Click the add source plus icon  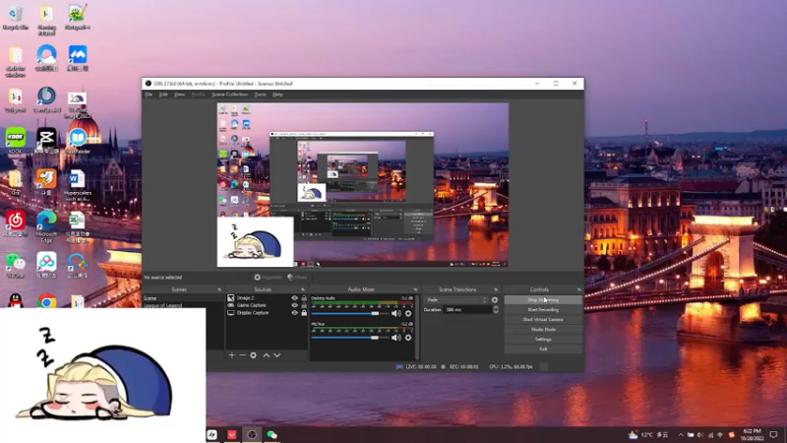pyautogui.click(x=232, y=355)
